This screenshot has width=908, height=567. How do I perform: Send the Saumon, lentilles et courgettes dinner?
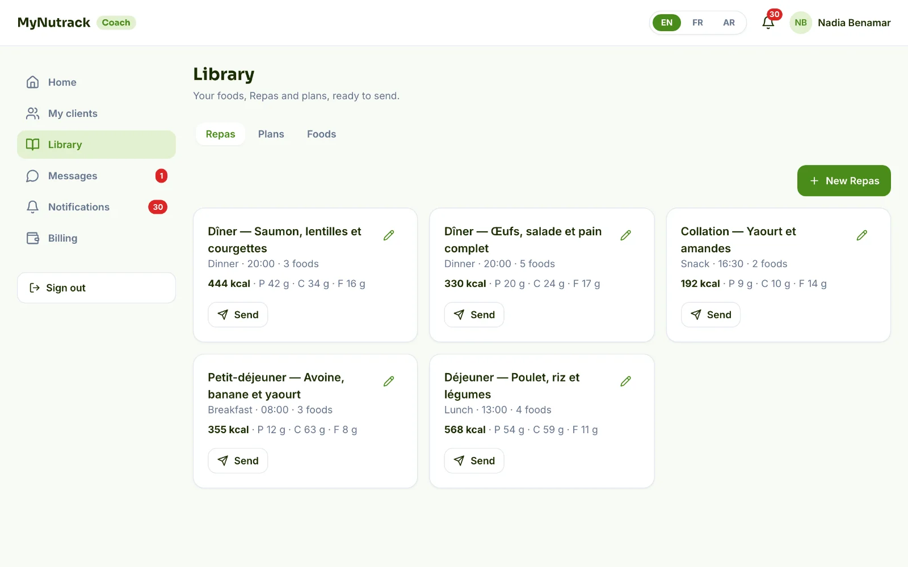(x=238, y=315)
